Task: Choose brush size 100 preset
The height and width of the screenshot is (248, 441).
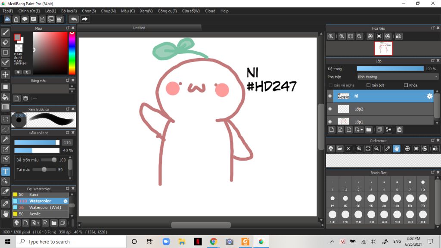Action: pos(332,216)
